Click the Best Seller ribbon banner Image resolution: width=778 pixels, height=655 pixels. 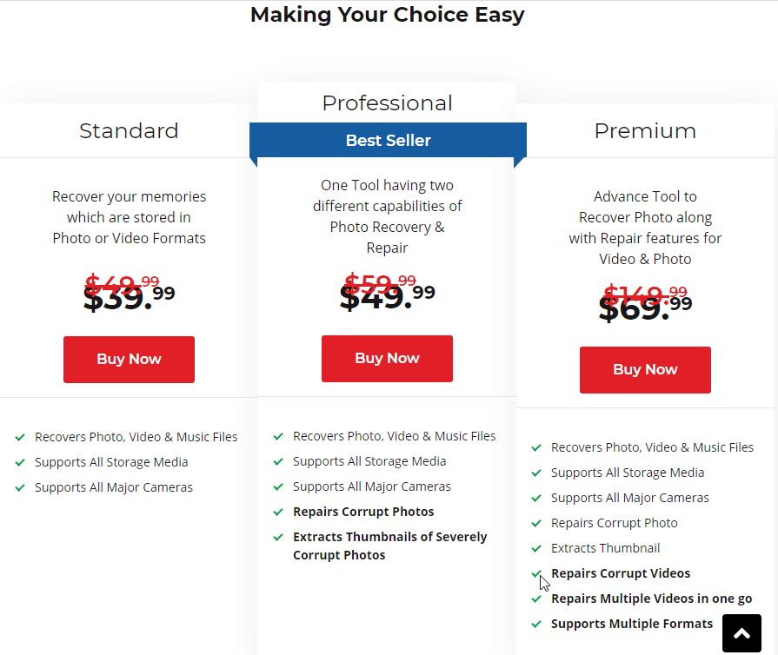click(x=388, y=141)
